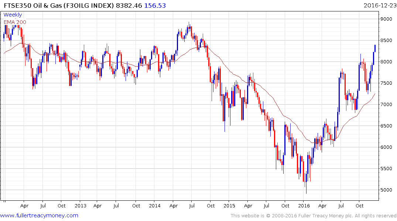Click the 5000 price axis label
This screenshot has width=397, height=221.
click(x=386, y=190)
